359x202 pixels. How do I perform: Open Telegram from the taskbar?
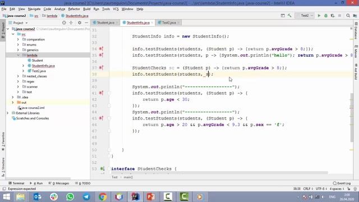point(86,197)
